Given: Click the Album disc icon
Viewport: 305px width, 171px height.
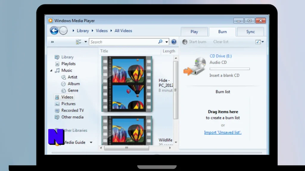Looking at the screenshot, I should (x=63, y=84).
